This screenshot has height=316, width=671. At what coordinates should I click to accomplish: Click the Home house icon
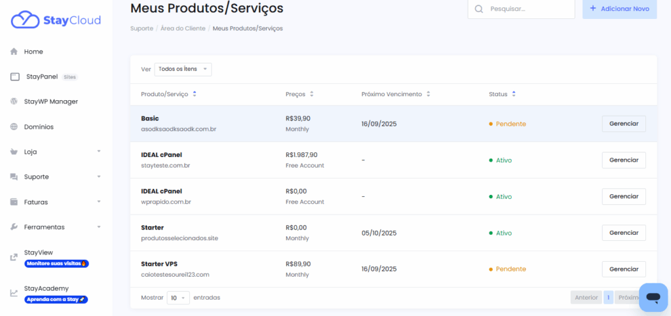coord(14,52)
